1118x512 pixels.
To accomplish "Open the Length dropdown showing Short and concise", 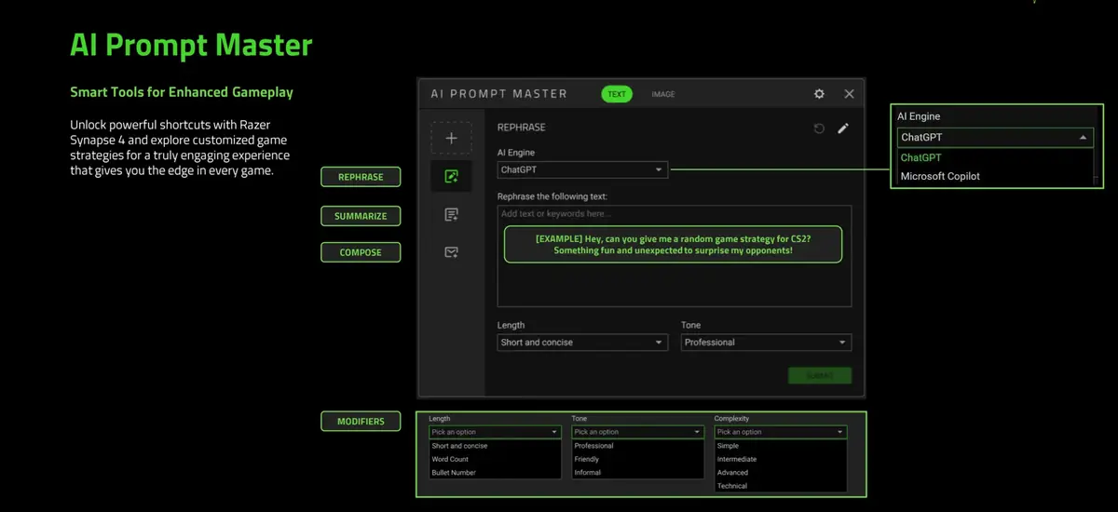I will coord(582,343).
